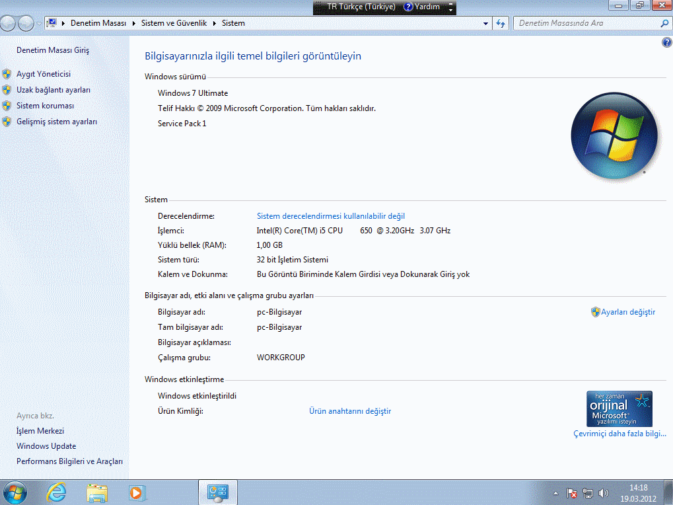Minimize the Sistem window
The width and height of the screenshot is (673, 505).
pos(618,5)
